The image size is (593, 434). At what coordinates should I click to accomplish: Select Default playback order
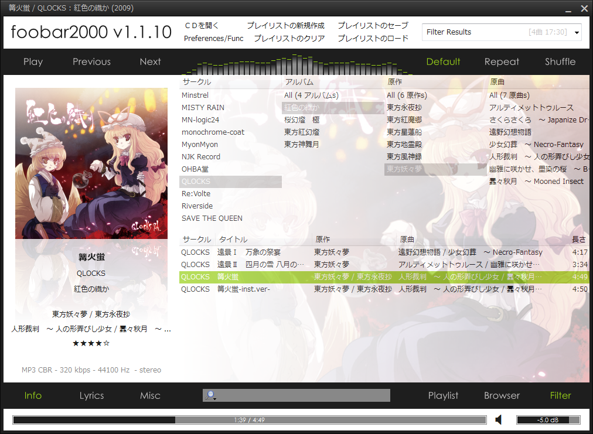coord(443,61)
